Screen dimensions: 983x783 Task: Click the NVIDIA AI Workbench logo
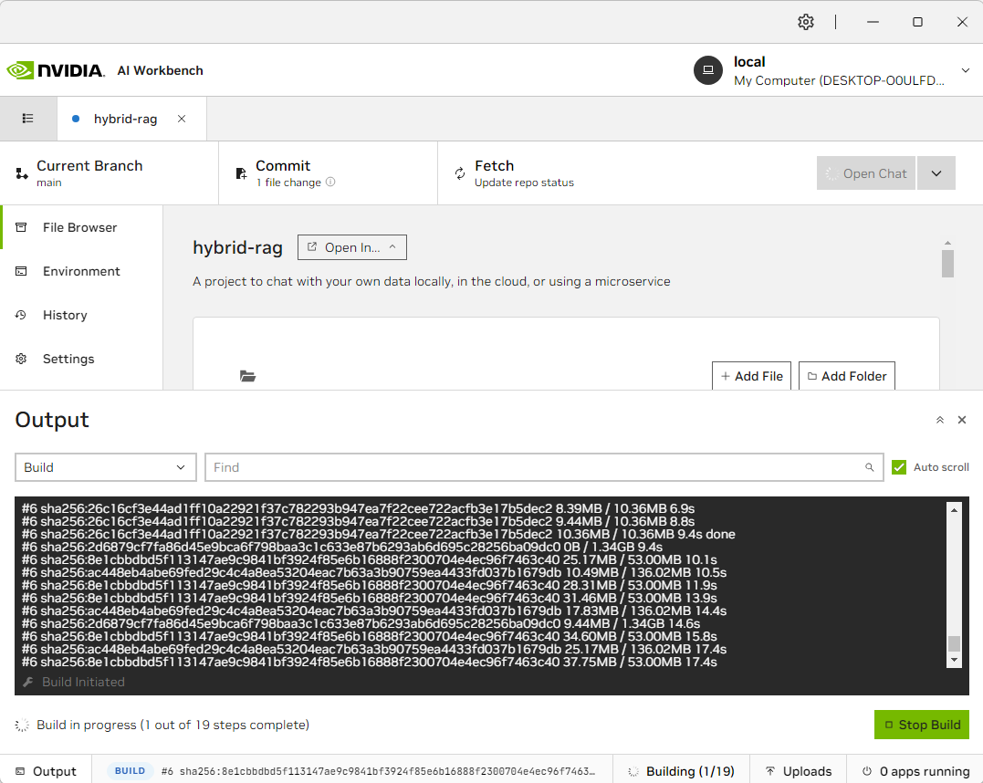[x=105, y=70]
